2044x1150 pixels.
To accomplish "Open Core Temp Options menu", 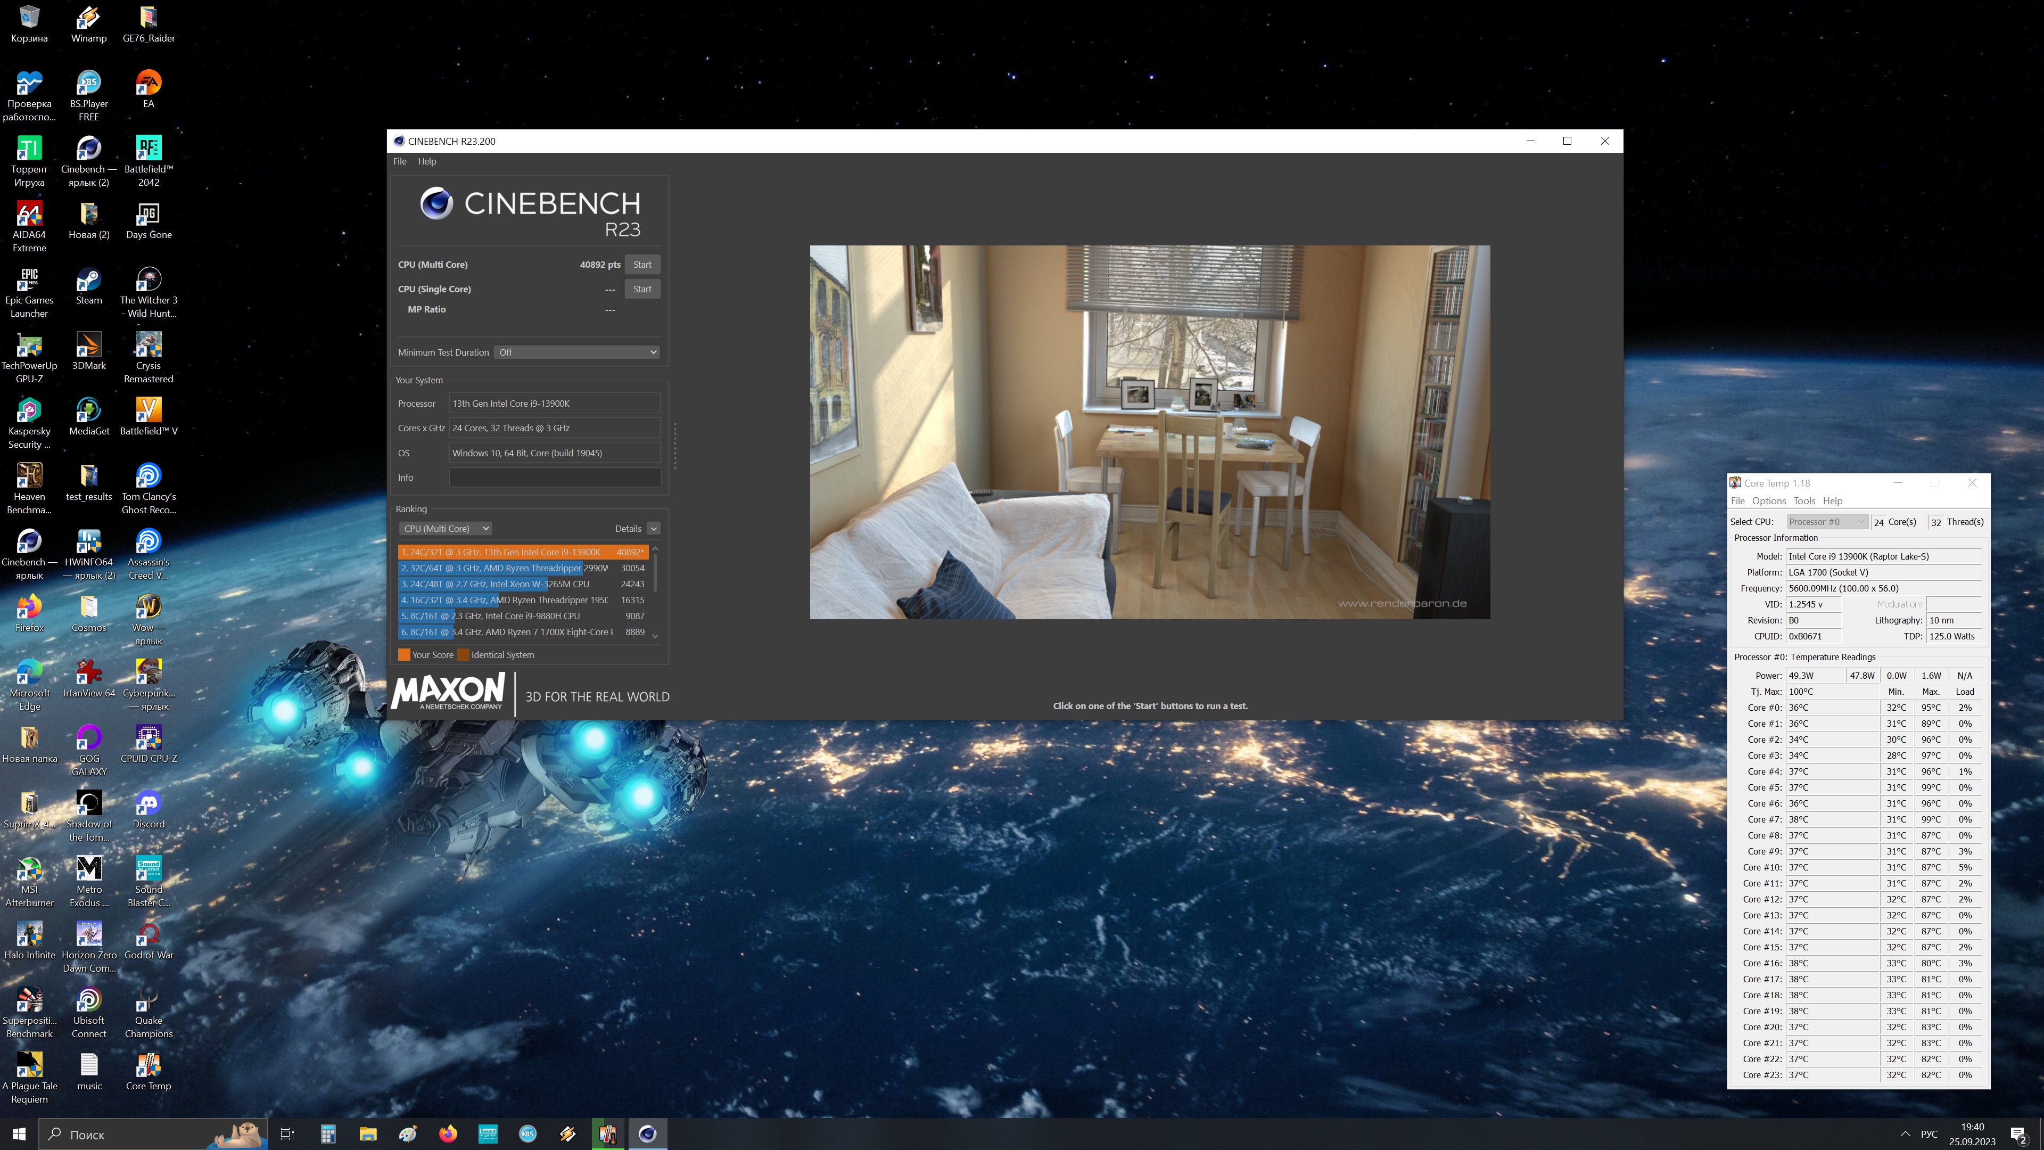I will coord(1768,501).
